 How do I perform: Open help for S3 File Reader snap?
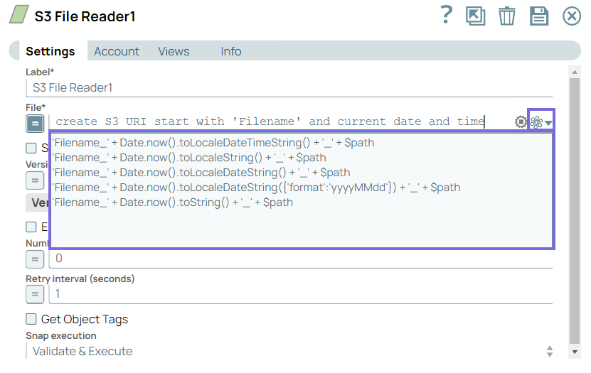click(x=446, y=15)
